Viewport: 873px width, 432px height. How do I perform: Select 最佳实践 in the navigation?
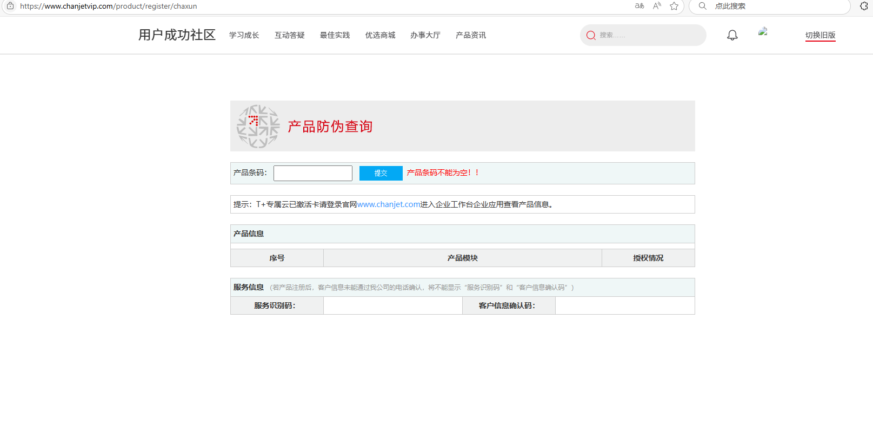335,35
